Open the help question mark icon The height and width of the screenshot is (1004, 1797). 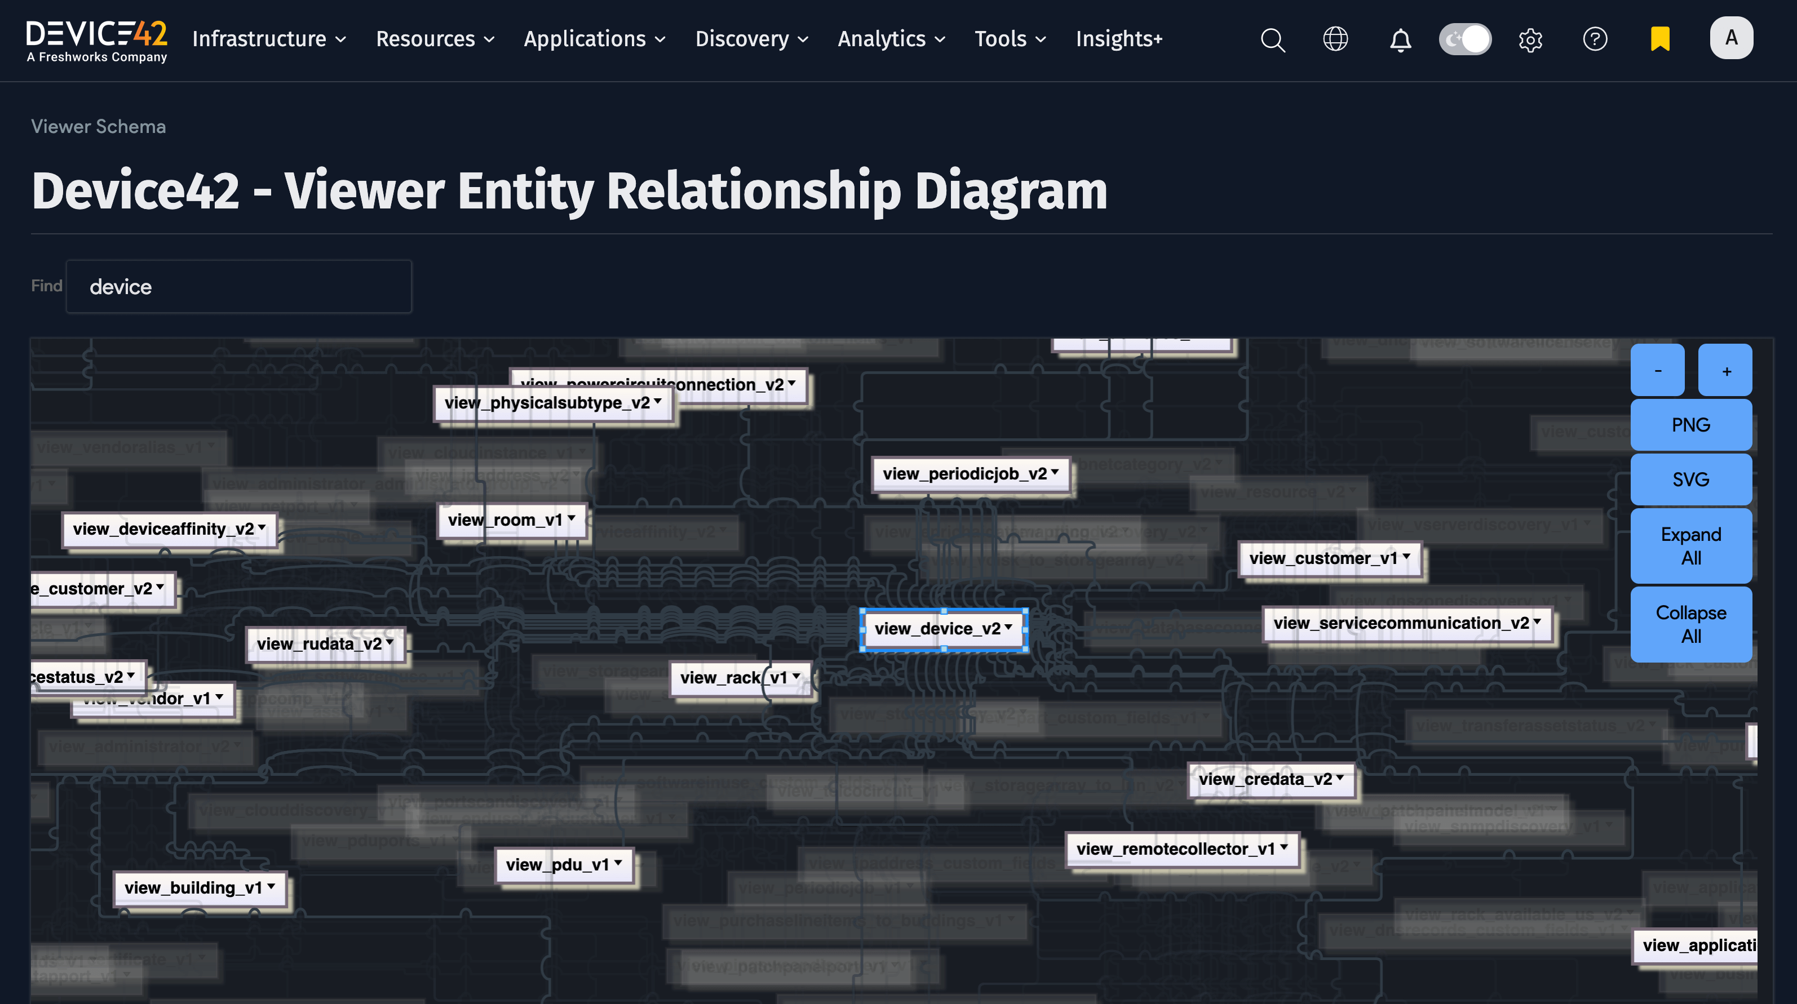(1595, 40)
